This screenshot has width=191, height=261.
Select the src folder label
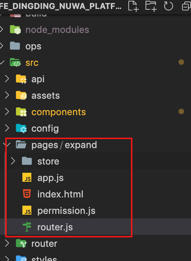tap(32, 62)
